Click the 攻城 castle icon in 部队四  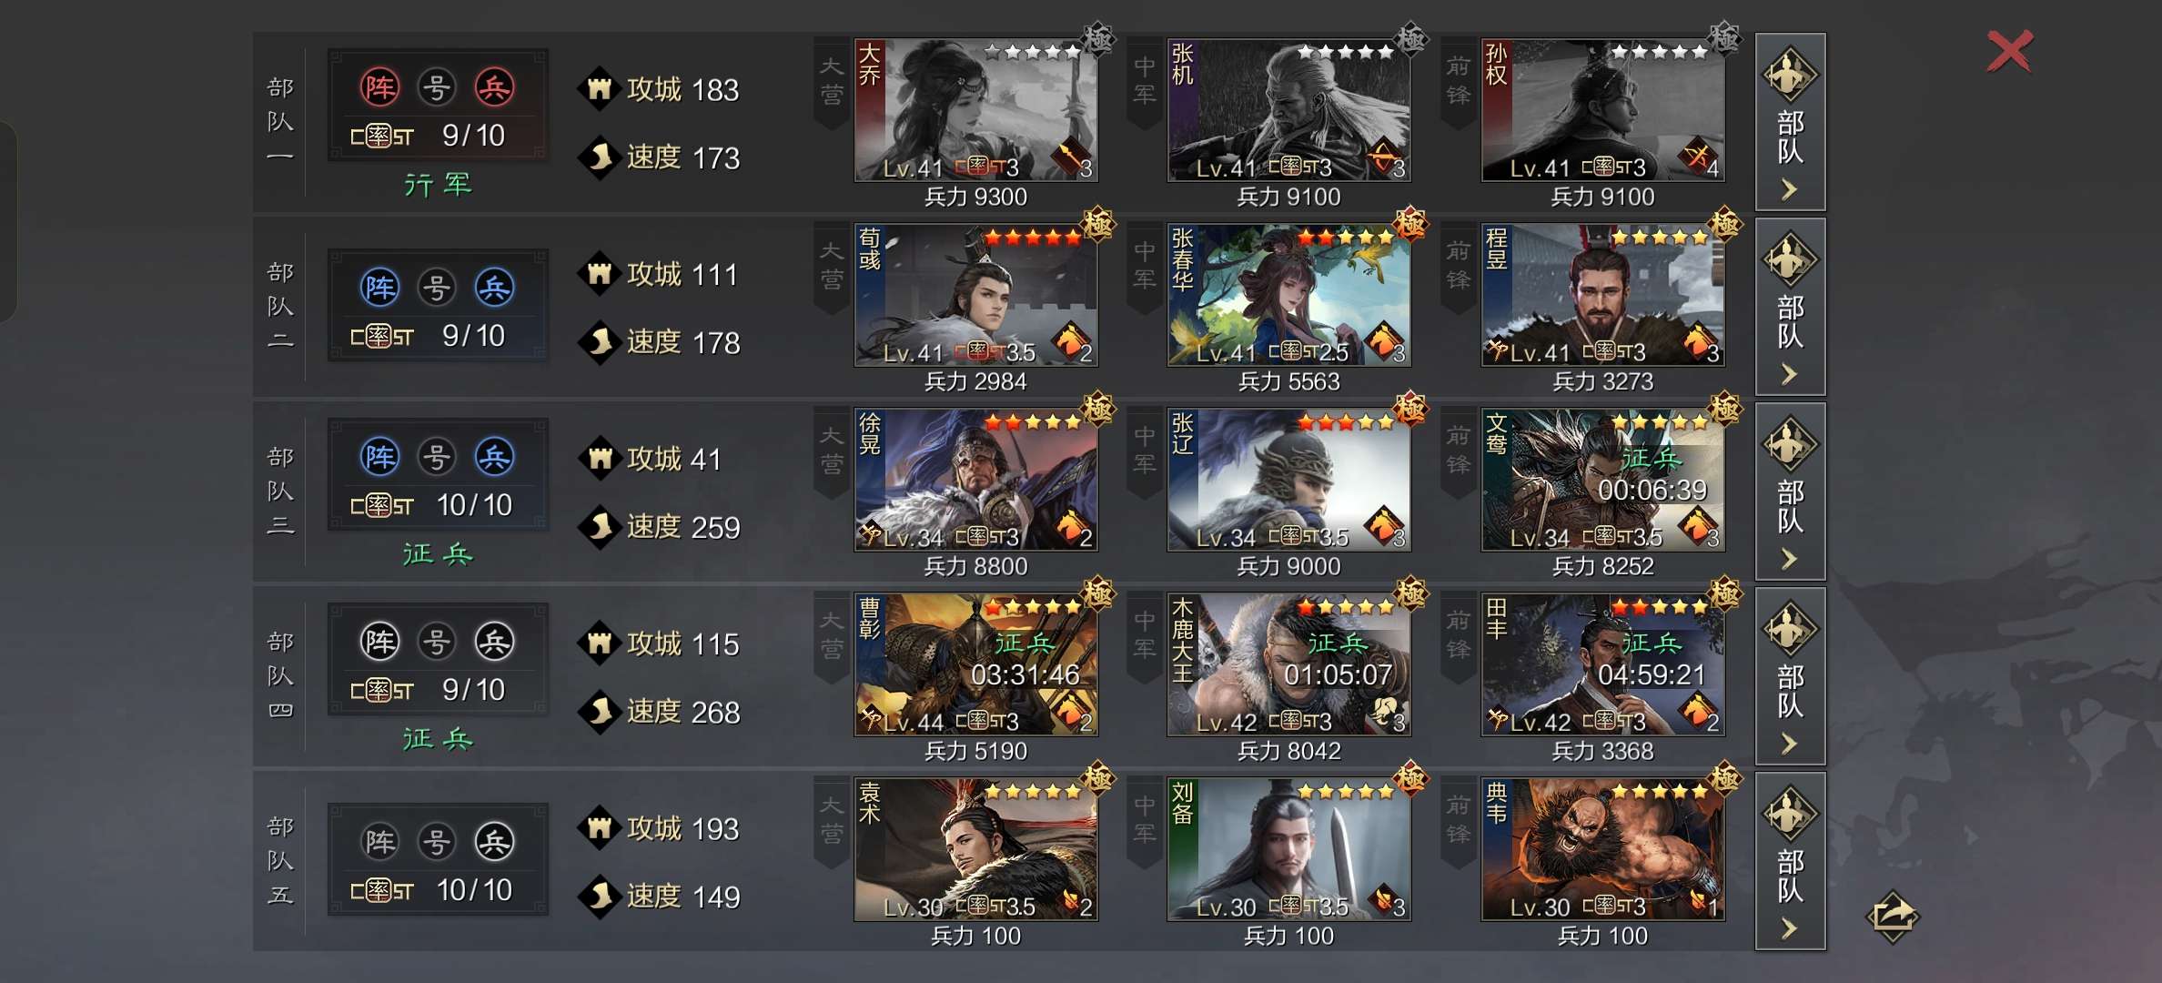599,643
